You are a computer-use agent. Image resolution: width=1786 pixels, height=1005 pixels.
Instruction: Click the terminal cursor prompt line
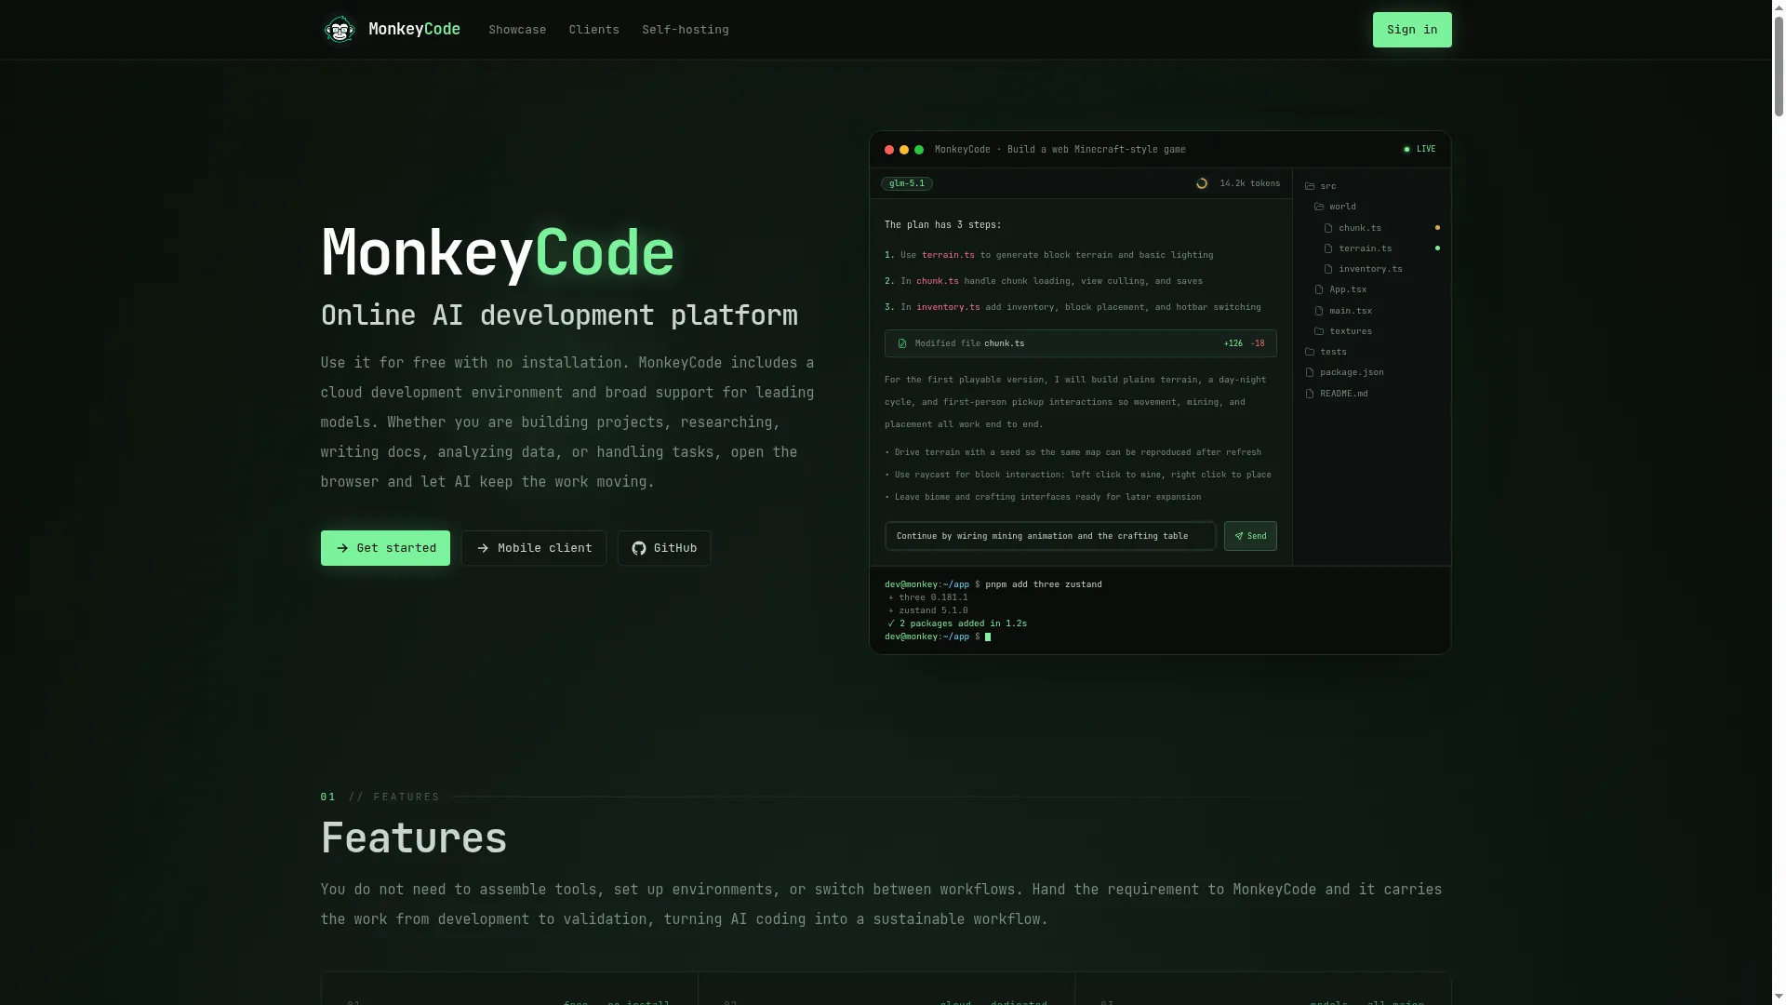[938, 636]
